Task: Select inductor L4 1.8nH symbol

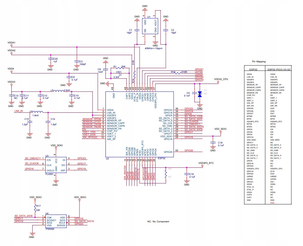Action: (x=38, y=112)
